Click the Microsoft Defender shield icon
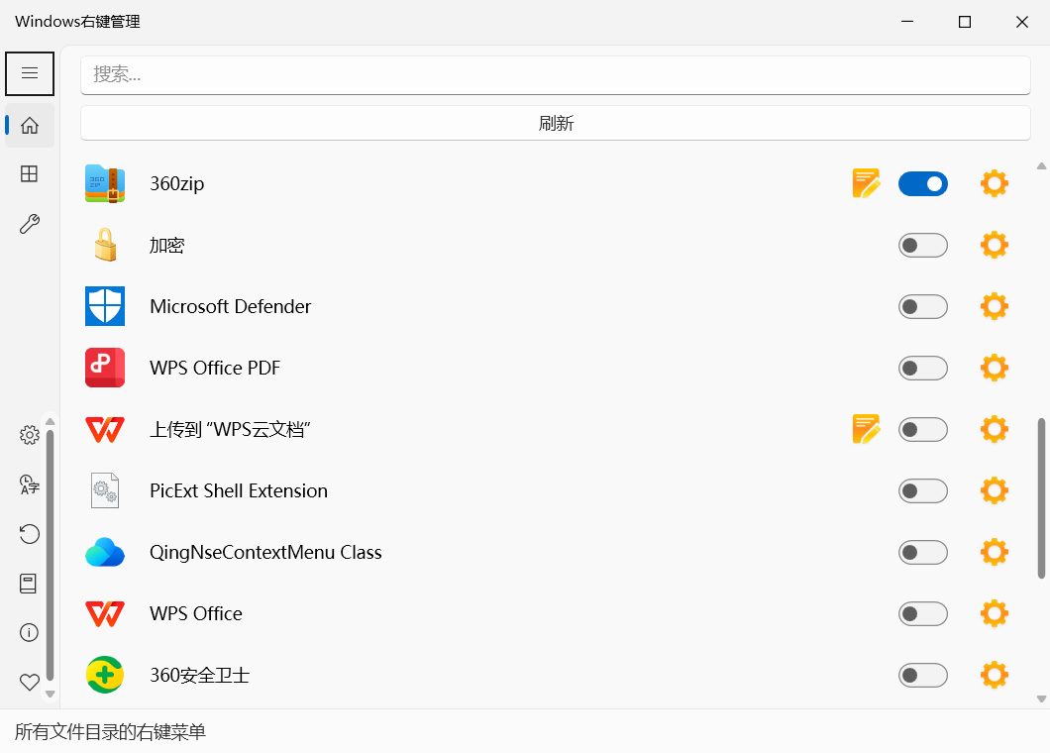The image size is (1050, 753). (105, 306)
